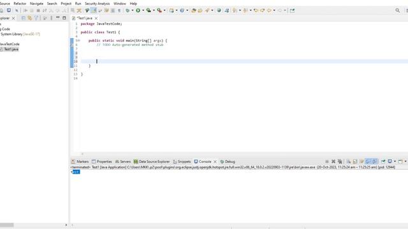
Task: Open the Refactor menu
Action: [x=20, y=4]
